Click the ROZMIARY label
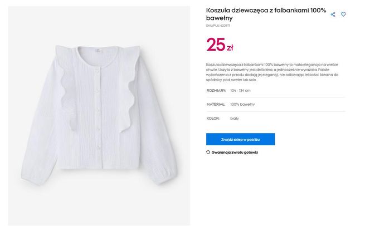Viewport: 370px width, 231px height. coord(216,91)
